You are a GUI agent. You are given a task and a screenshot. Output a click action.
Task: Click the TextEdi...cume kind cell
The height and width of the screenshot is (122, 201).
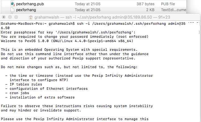tap(174, 10)
